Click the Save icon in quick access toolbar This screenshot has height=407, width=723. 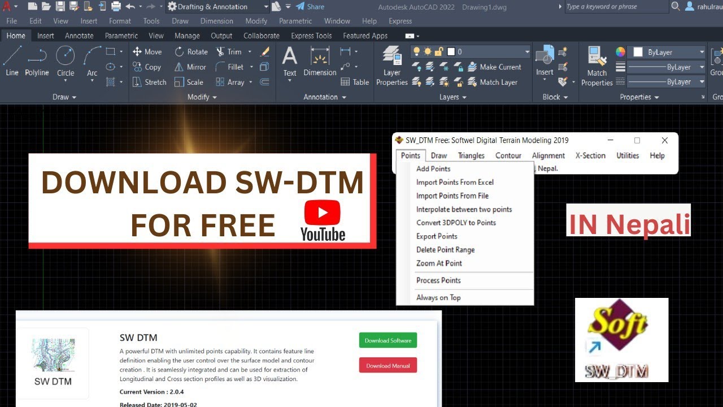60,7
